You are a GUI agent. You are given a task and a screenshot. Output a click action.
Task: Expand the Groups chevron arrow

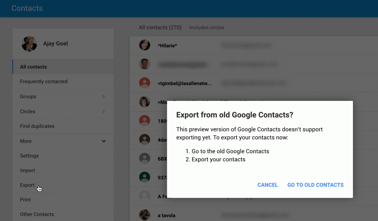pyautogui.click(x=104, y=97)
